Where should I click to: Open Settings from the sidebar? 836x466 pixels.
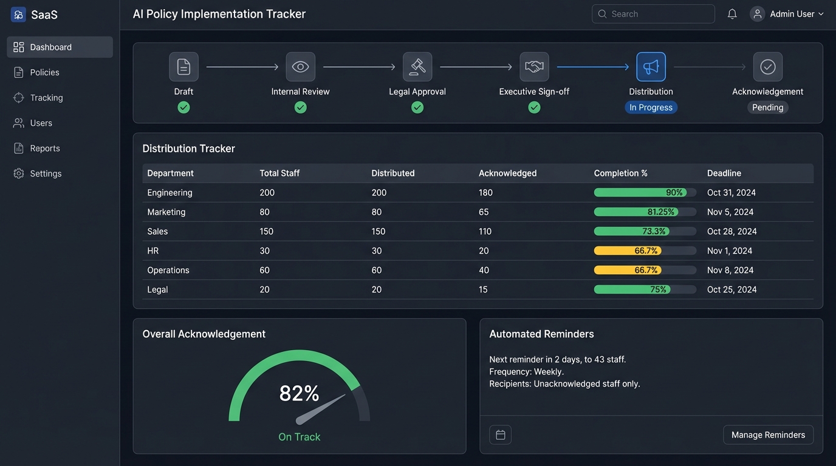click(x=46, y=173)
